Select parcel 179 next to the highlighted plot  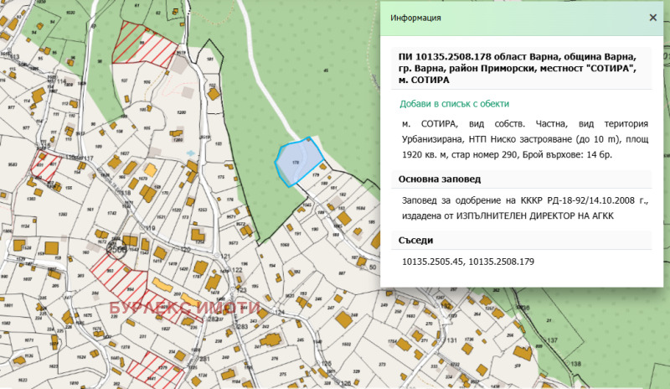click(x=316, y=175)
